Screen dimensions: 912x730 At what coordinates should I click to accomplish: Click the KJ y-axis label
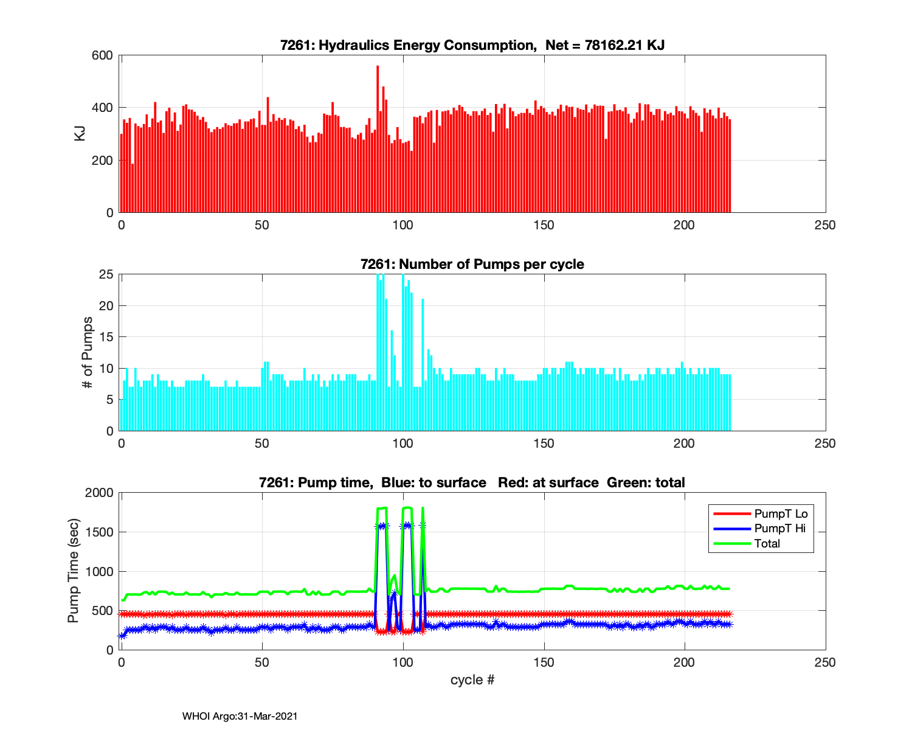[x=80, y=134]
